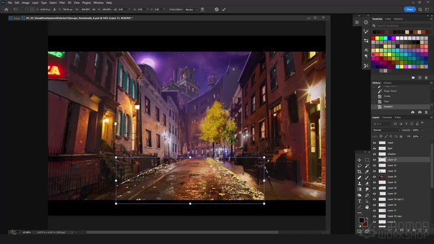Select the Eraser tool
Image resolution: width=434 pixels, height=244 pixels.
click(367, 184)
